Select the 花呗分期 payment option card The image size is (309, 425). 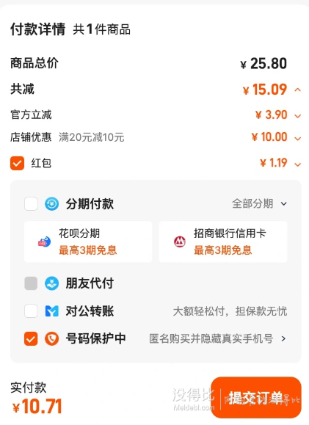click(x=88, y=241)
